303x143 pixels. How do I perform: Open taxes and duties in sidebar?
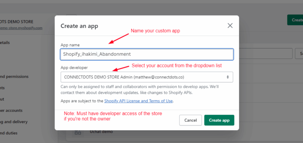pos(9,133)
